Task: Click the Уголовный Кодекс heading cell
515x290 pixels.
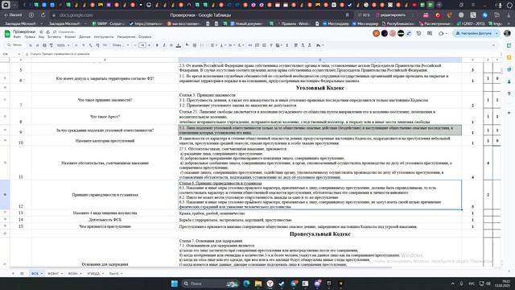Action: pyautogui.click(x=320, y=88)
